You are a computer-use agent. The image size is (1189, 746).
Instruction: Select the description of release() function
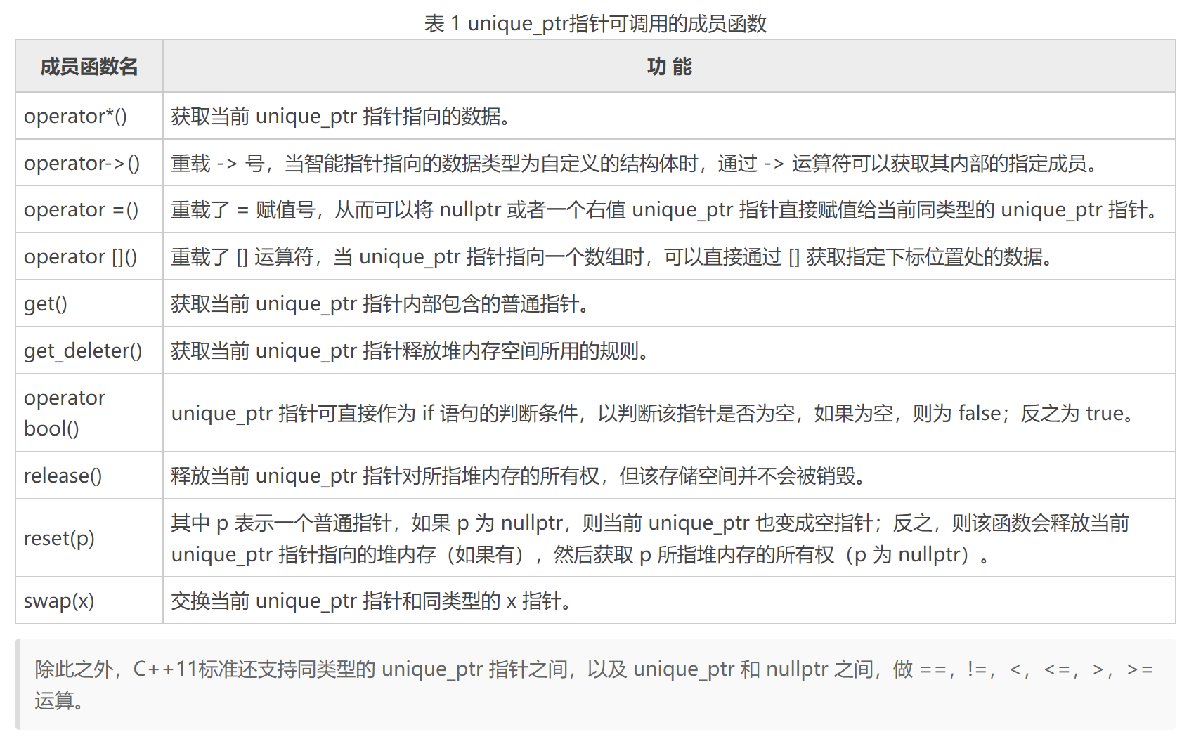[x=520, y=475]
